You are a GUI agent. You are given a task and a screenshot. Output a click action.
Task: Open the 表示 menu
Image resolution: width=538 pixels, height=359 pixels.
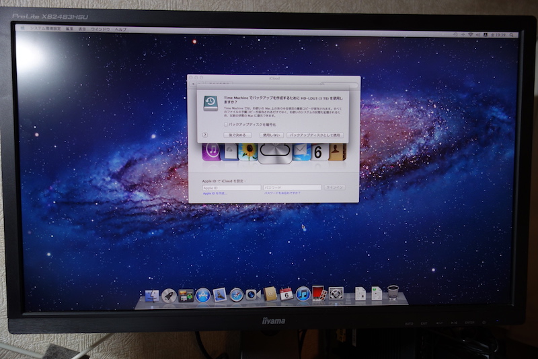pos(82,29)
